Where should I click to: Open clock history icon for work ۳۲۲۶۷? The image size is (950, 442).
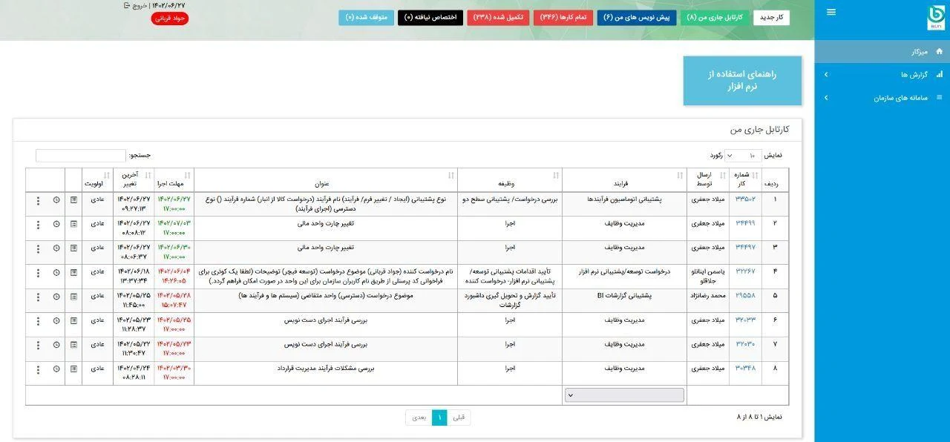click(56, 273)
